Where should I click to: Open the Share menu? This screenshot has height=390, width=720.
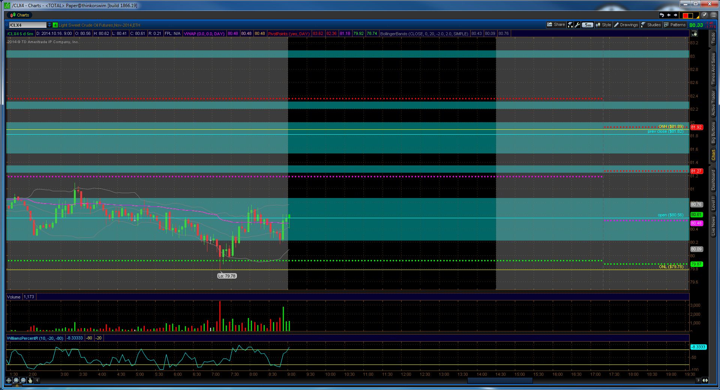[556, 25]
